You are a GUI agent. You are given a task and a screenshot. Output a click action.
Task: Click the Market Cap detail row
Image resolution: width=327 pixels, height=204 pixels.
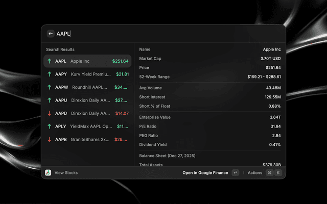pos(209,59)
